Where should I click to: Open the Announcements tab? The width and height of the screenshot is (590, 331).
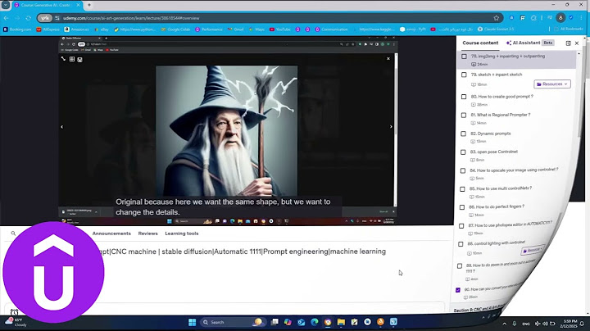[111, 234]
